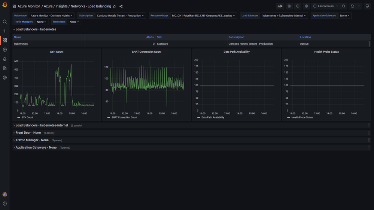Open the Data Path Availability panel menu
This screenshot has height=210, width=374.
(236, 52)
